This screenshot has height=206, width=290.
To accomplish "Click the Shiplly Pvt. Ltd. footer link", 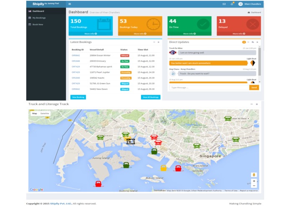I will [x=61, y=203].
